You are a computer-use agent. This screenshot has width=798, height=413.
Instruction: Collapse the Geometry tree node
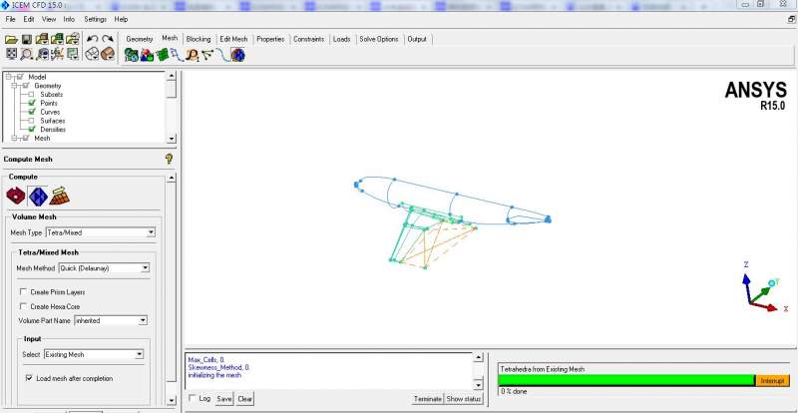click(14, 86)
